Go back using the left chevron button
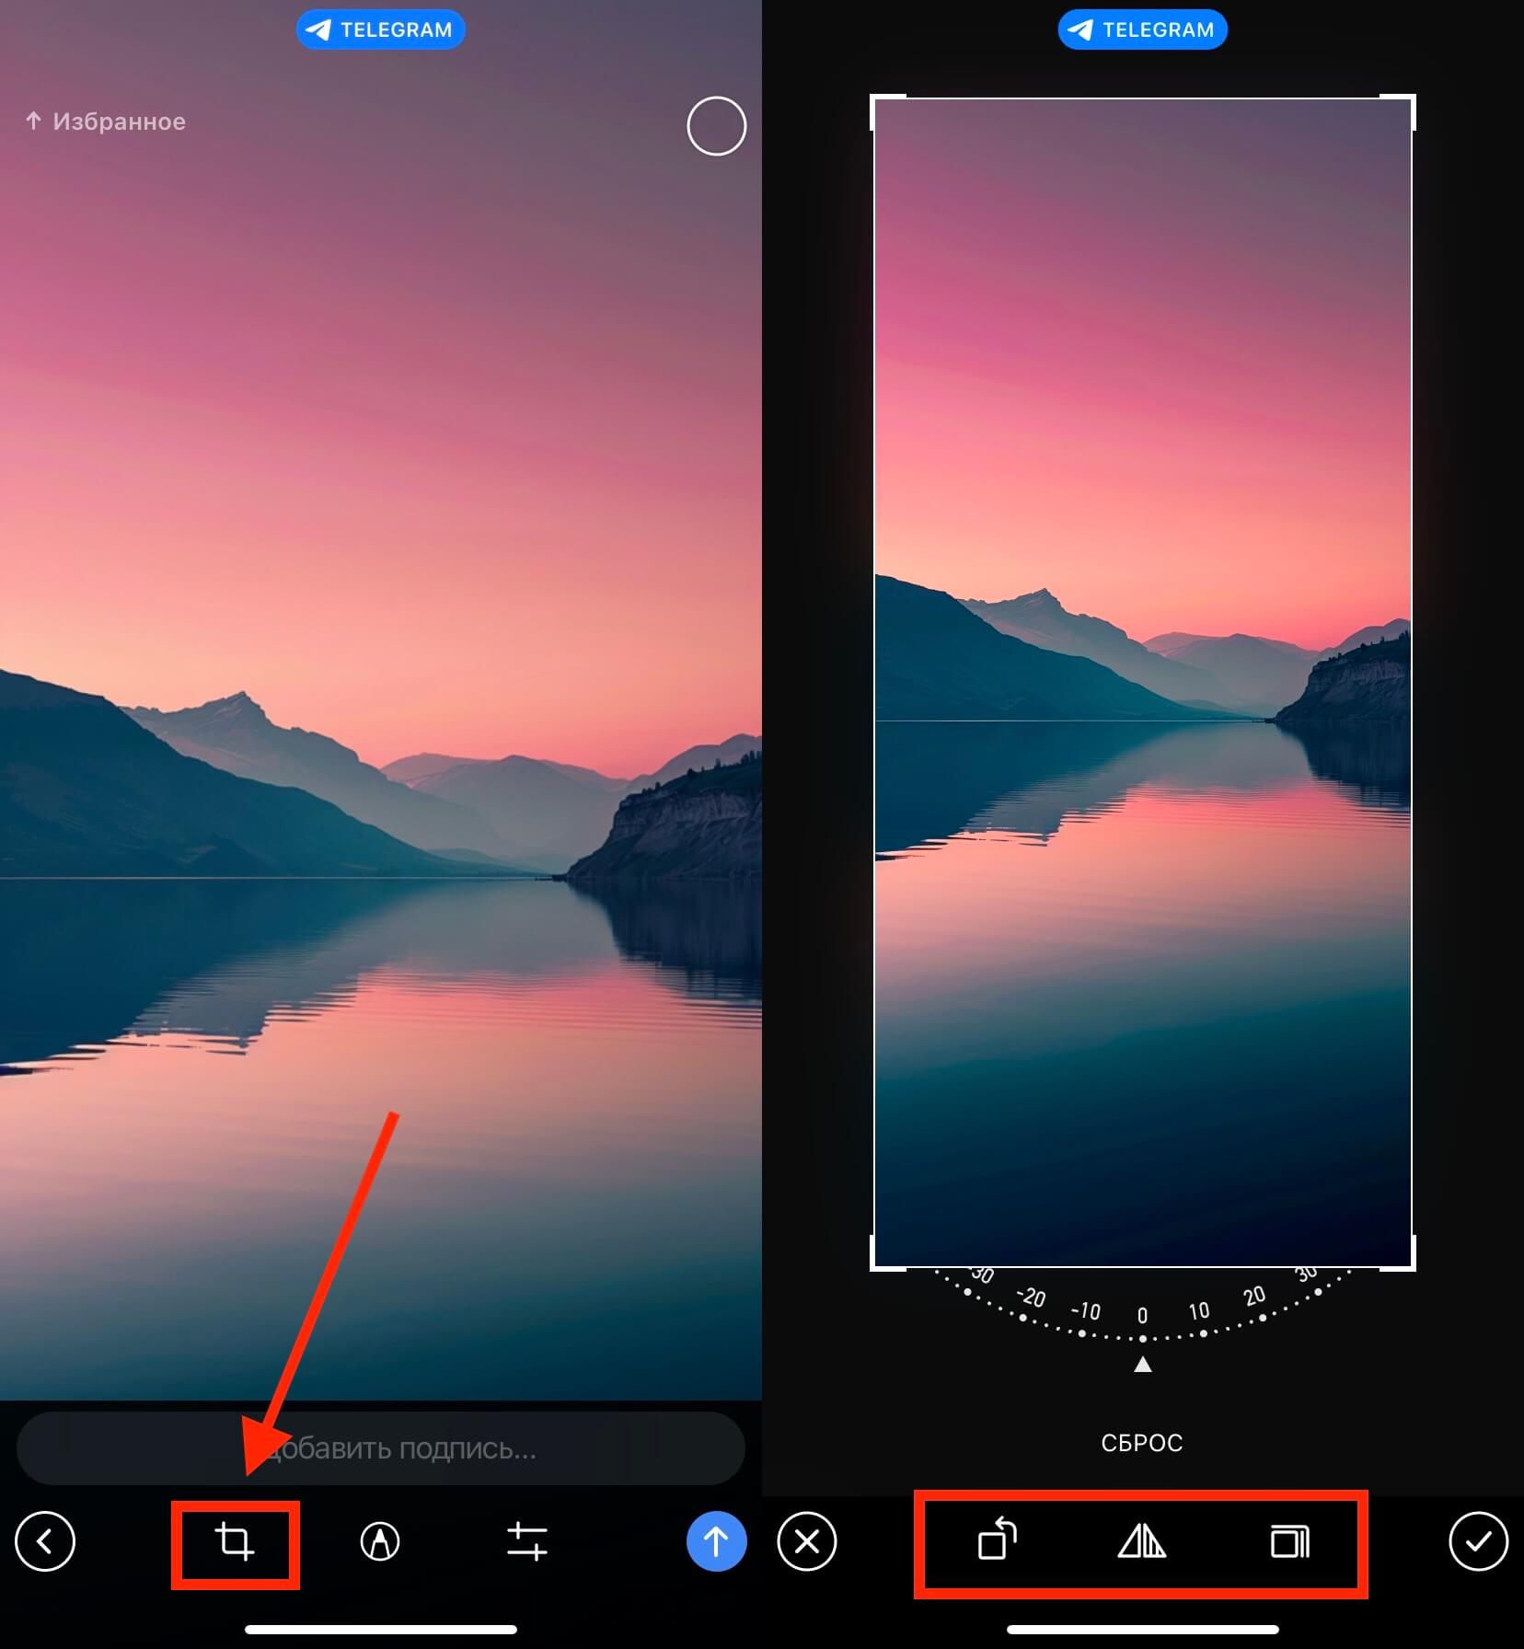Screen dimensions: 1524x1649 point(45,1541)
